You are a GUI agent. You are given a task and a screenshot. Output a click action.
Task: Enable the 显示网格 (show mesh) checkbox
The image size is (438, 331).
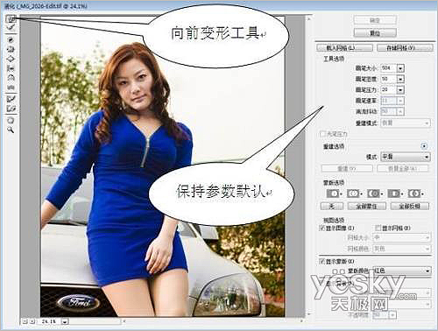378,228
